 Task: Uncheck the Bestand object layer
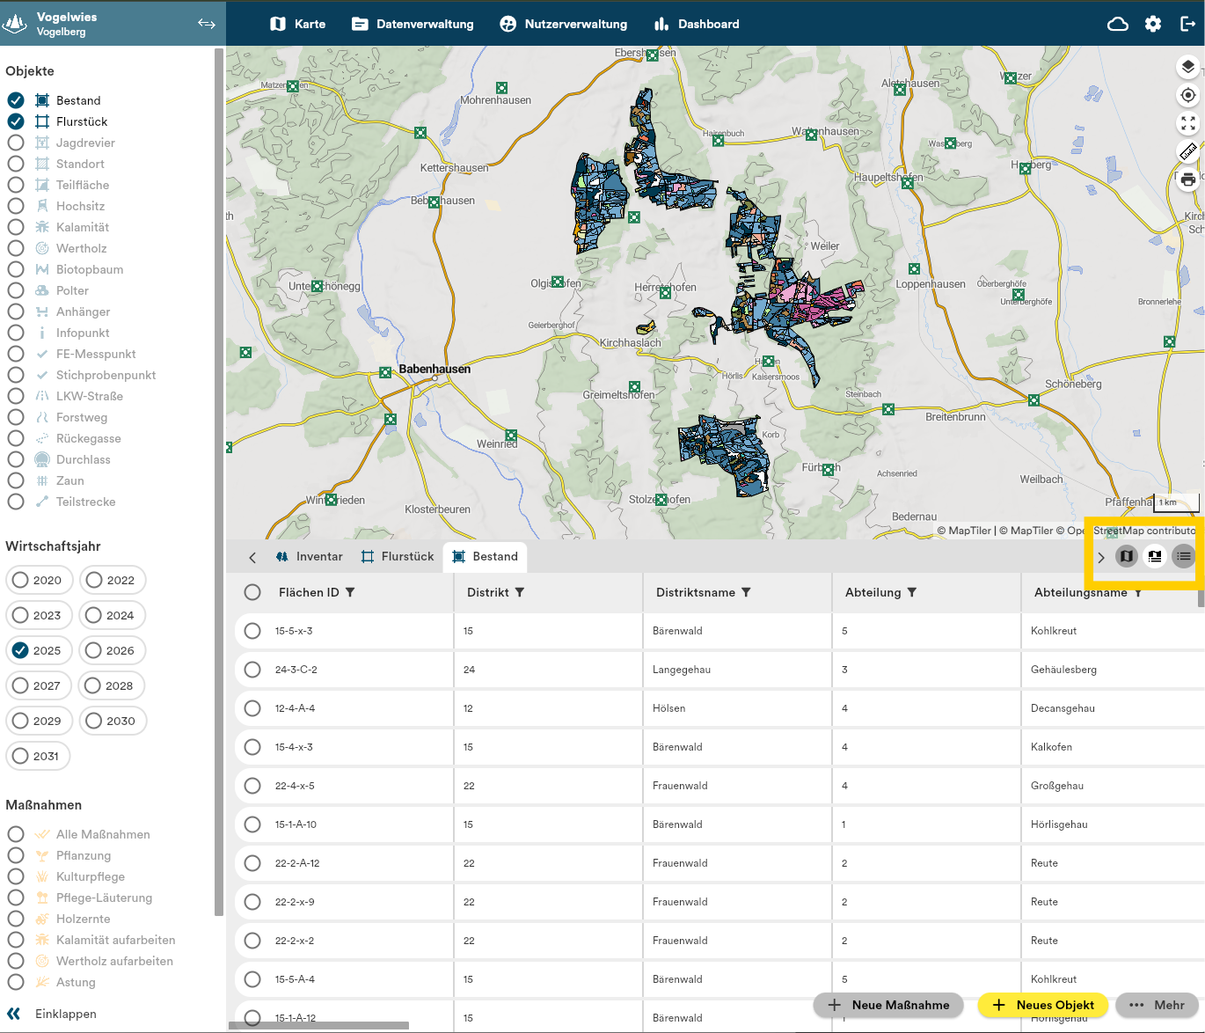16,100
